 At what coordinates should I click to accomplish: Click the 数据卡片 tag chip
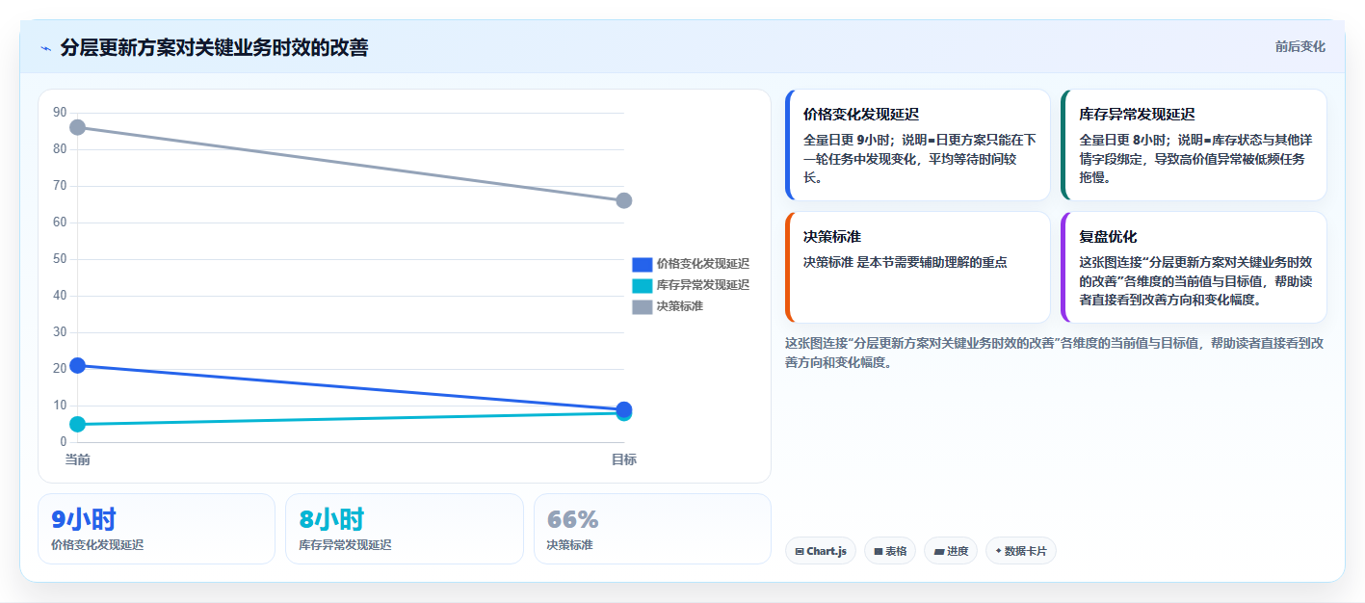(1021, 551)
